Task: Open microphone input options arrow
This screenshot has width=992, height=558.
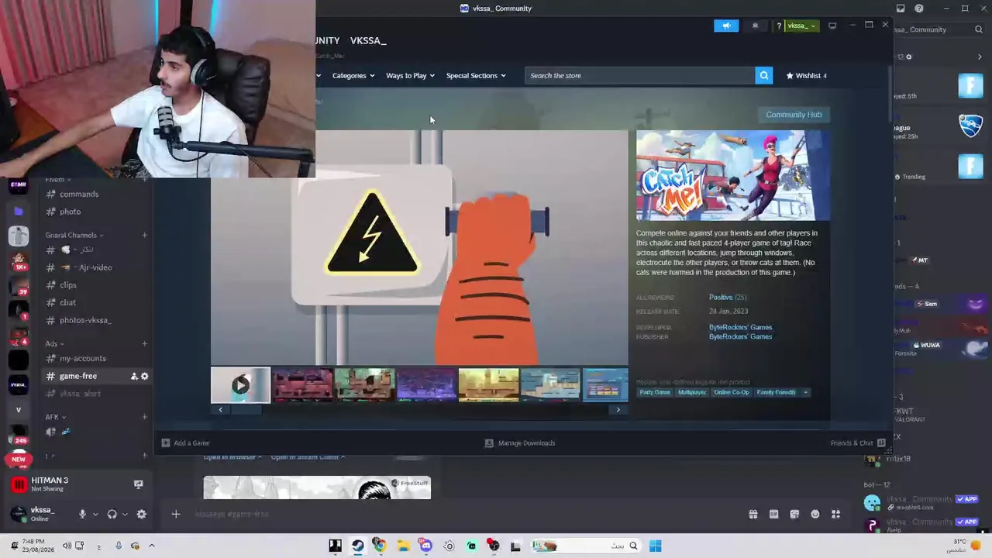Action: (x=95, y=514)
